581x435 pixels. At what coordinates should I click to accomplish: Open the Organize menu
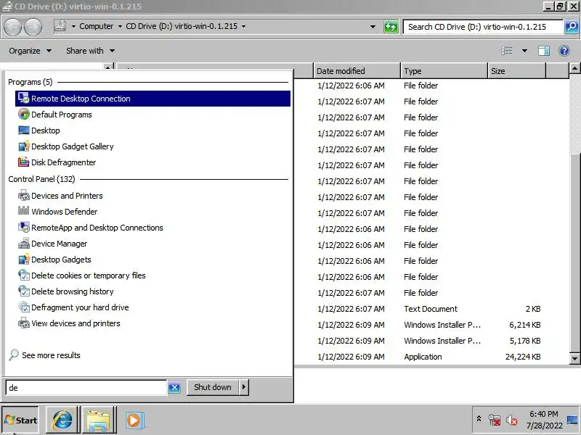tap(30, 51)
